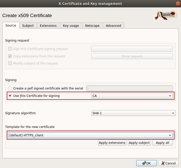Enable Modify subject of the request
181x168 pixels.
pyautogui.click(x=10, y=63)
